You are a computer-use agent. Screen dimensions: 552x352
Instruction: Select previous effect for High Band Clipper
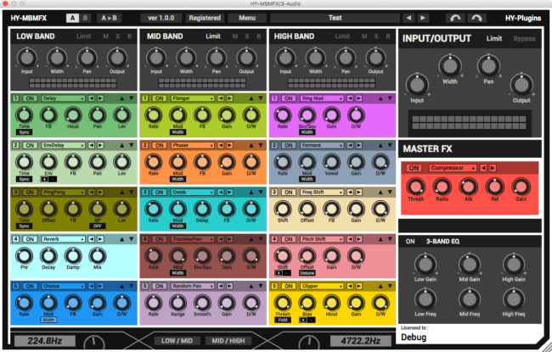(350, 287)
